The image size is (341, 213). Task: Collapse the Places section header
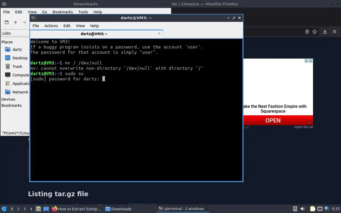tap(7, 42)
